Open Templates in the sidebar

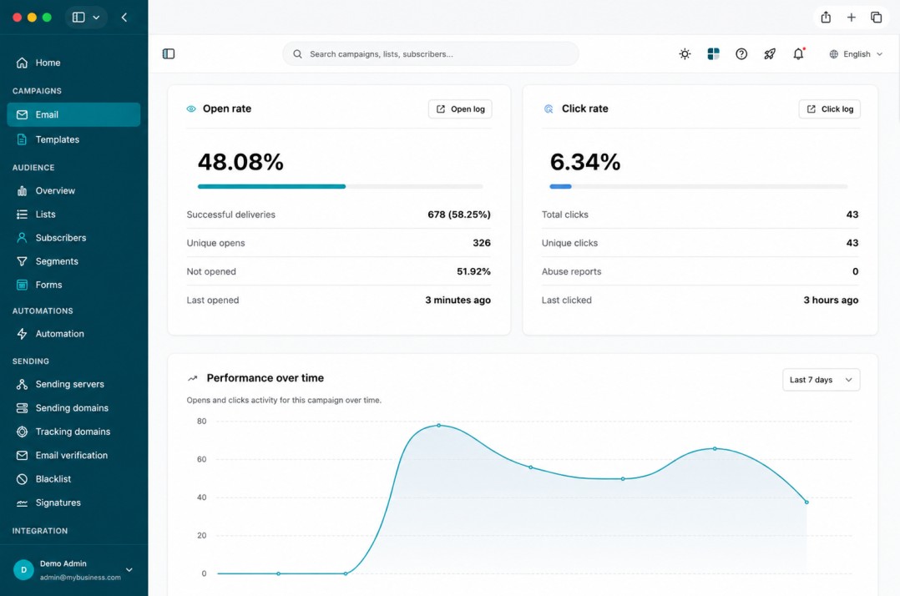click(x=73, y=139)
